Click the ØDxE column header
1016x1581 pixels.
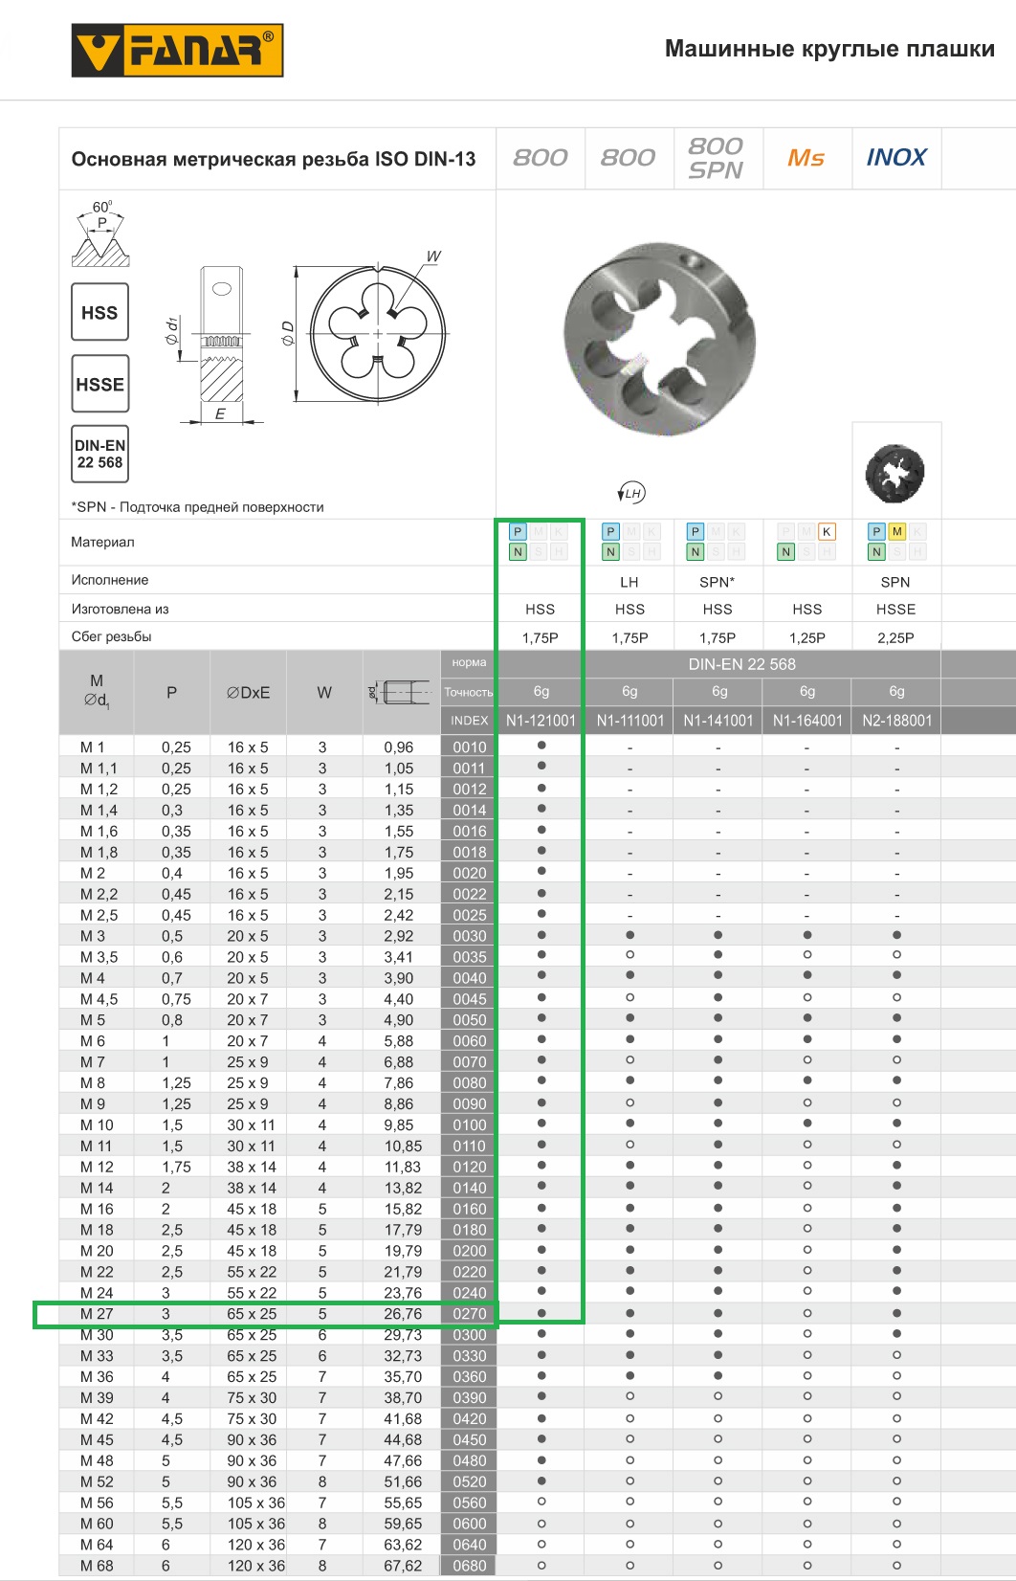point(248,692)
